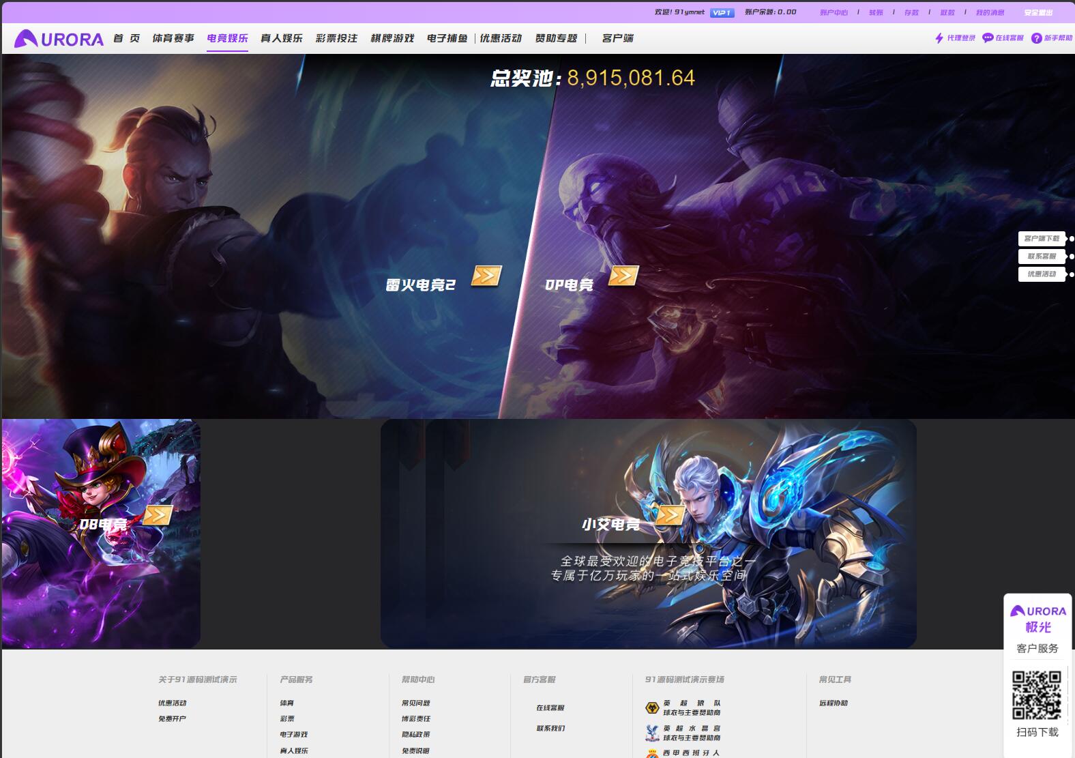This screenshot has width=1075, height=758.
Task: Go to 账户中心 in the top bar
Action: (x=834, y=12)
